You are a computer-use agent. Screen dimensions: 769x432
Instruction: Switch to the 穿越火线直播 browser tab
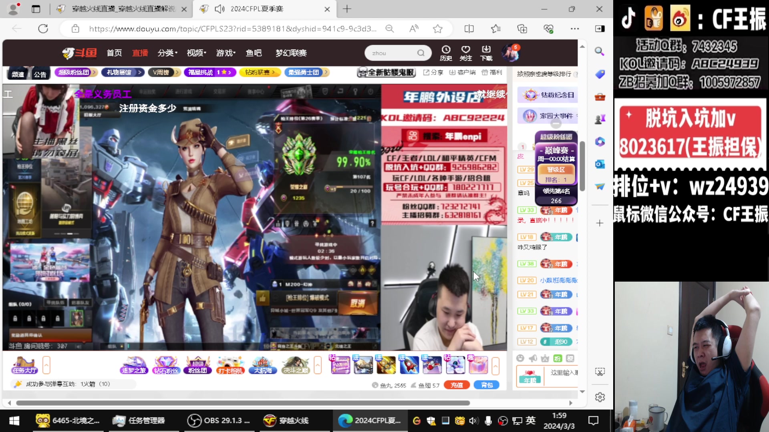pos(122,9)
